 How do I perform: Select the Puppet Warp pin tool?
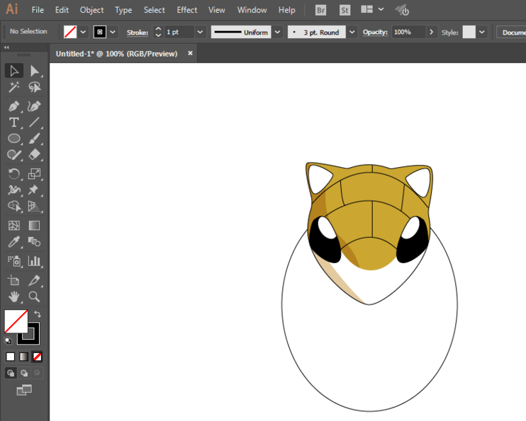34,190
